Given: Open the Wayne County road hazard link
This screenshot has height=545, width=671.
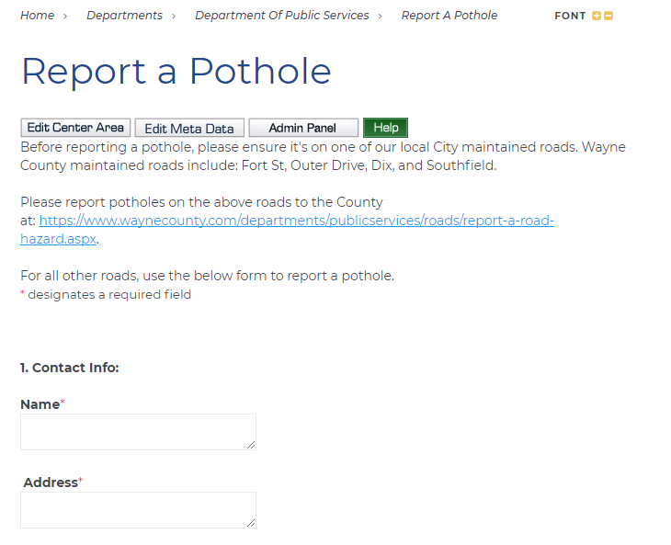Looking at the screenshot, I should tap(296, 221).
